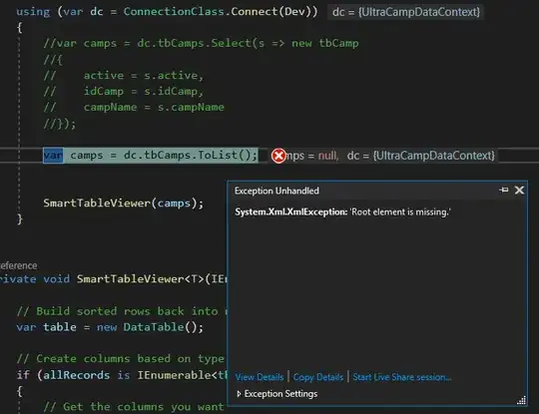Screen dimensions: 539x414
Task: Click the 'var table' declaration
Action: click(46, 327)
